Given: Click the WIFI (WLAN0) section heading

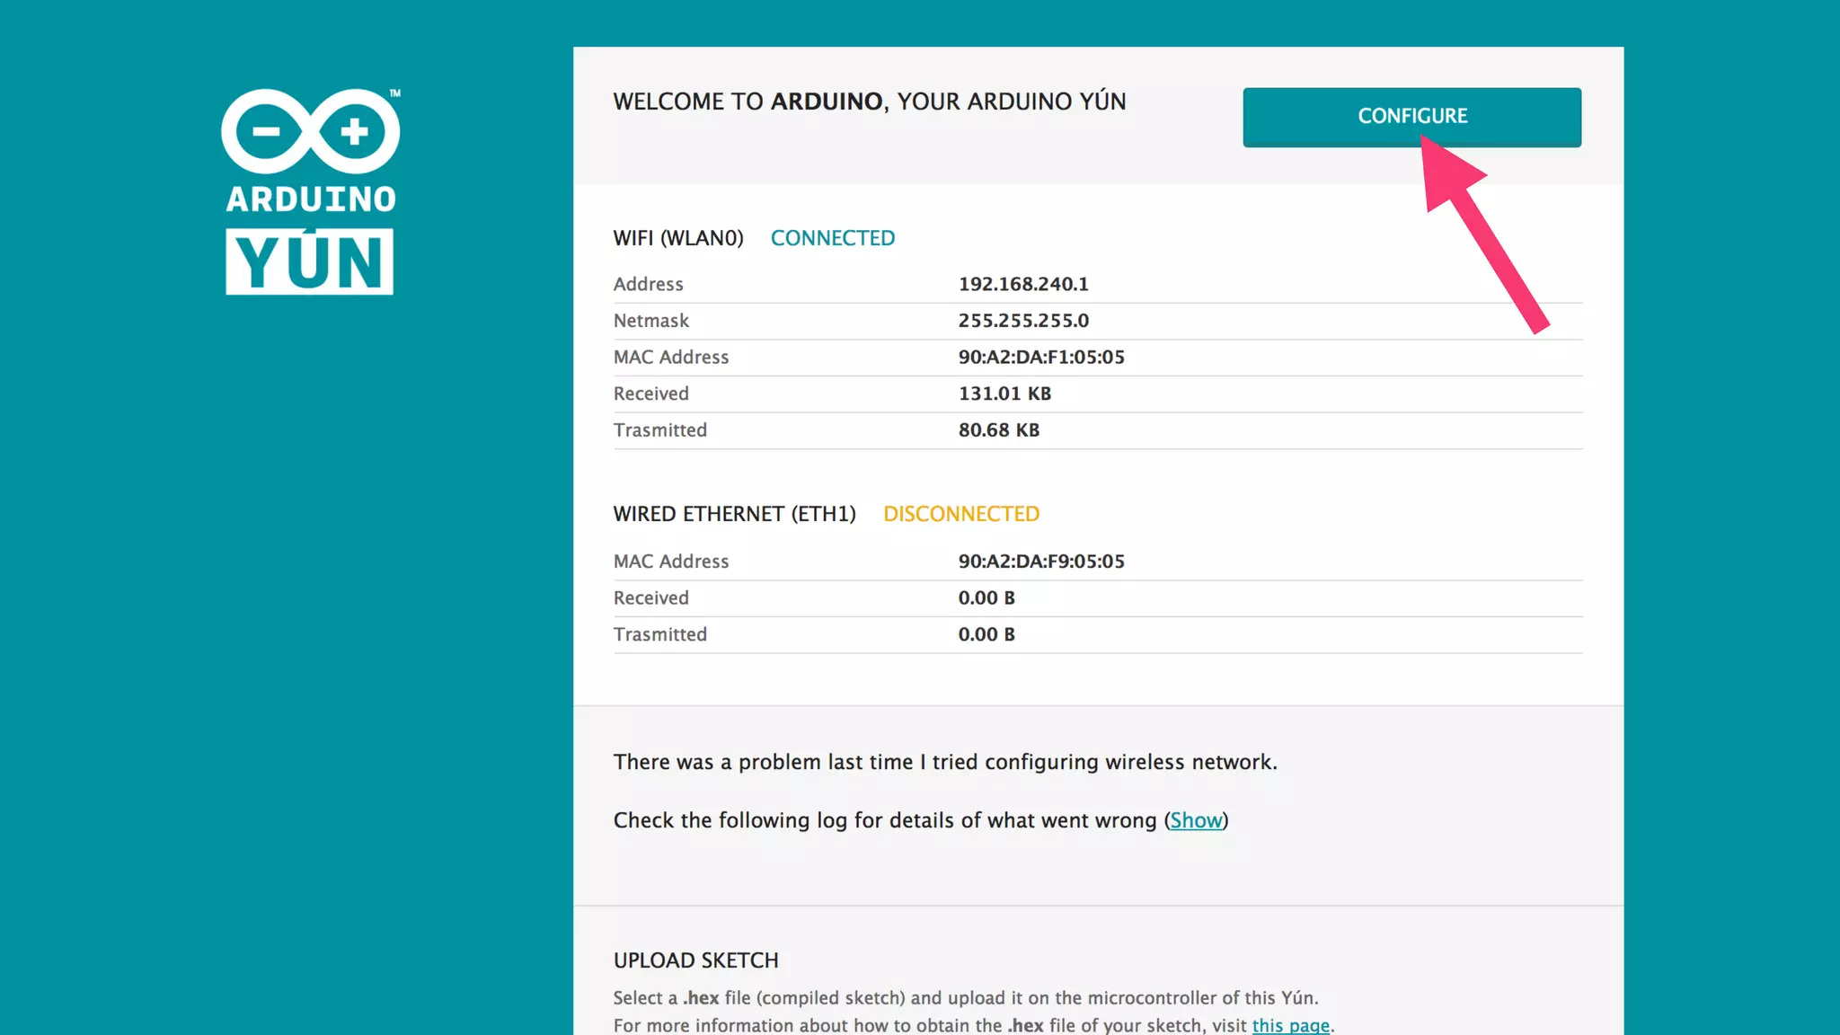Looking at the screenshot, I should 678,238.
